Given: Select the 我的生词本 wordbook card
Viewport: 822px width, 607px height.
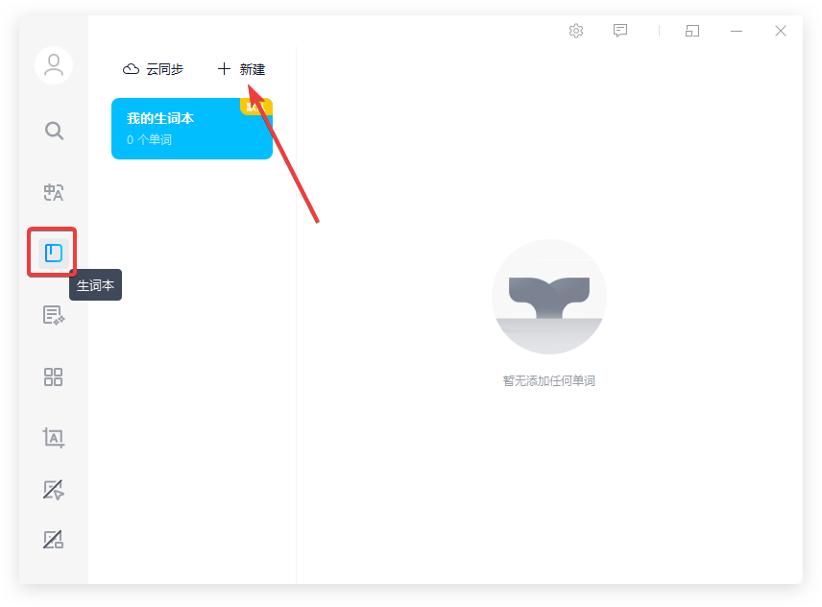Looking at the screenshot, I should point(182,131).
